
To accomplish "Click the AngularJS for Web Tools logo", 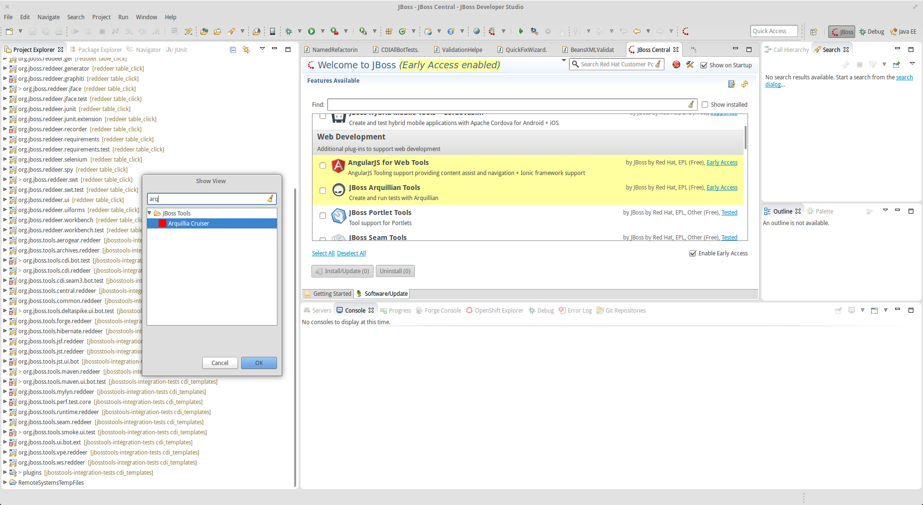I will (x=338, y=166).
